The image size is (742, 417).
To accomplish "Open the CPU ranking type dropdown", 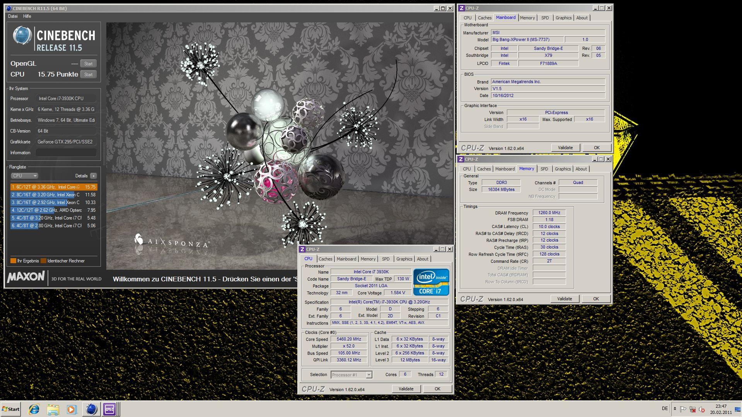I will pos(24,176).
